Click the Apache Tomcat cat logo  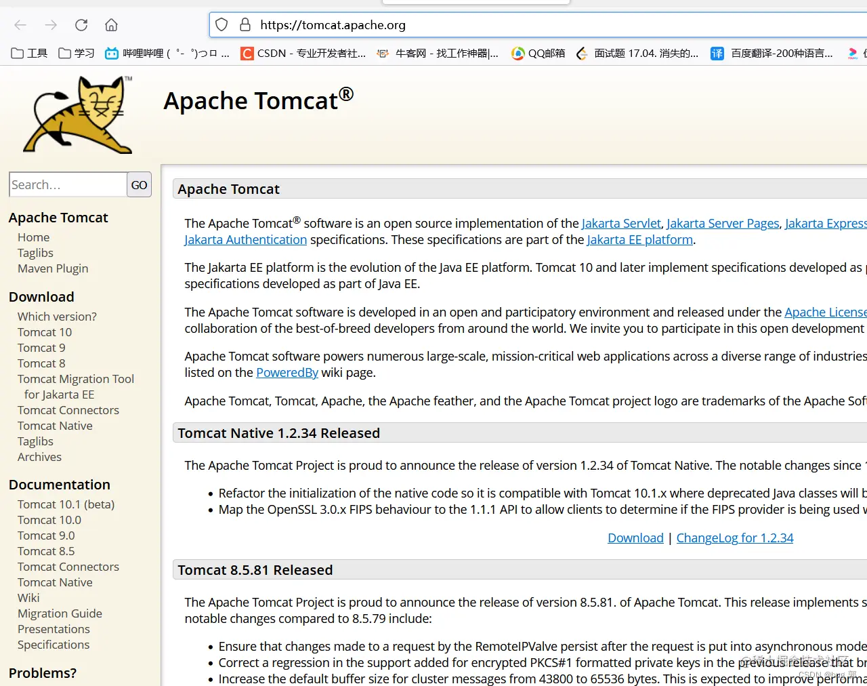coord(79,115)
